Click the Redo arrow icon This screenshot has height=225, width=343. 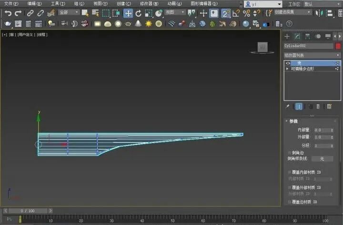point(18,13)
